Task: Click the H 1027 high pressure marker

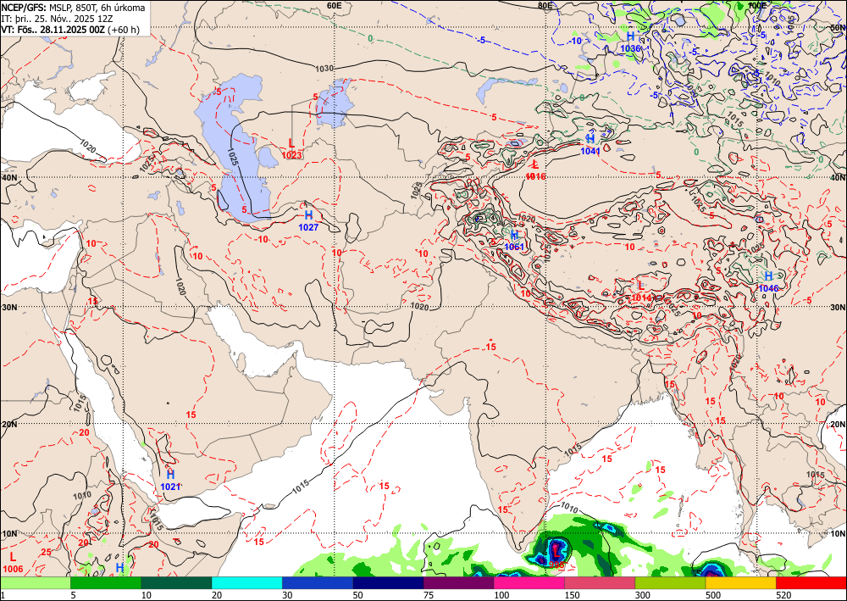Action: (x=308, y=221)
